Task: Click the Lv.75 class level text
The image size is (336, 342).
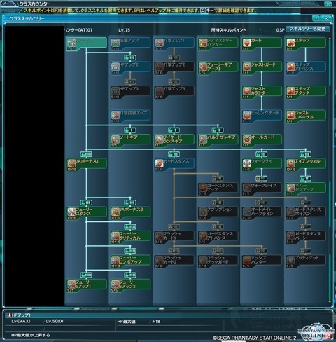Action: tap(124, 30)
